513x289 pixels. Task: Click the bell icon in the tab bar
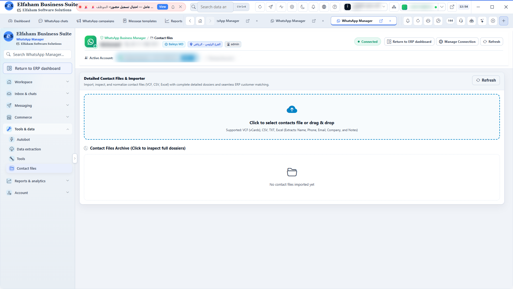click(408, 21)
